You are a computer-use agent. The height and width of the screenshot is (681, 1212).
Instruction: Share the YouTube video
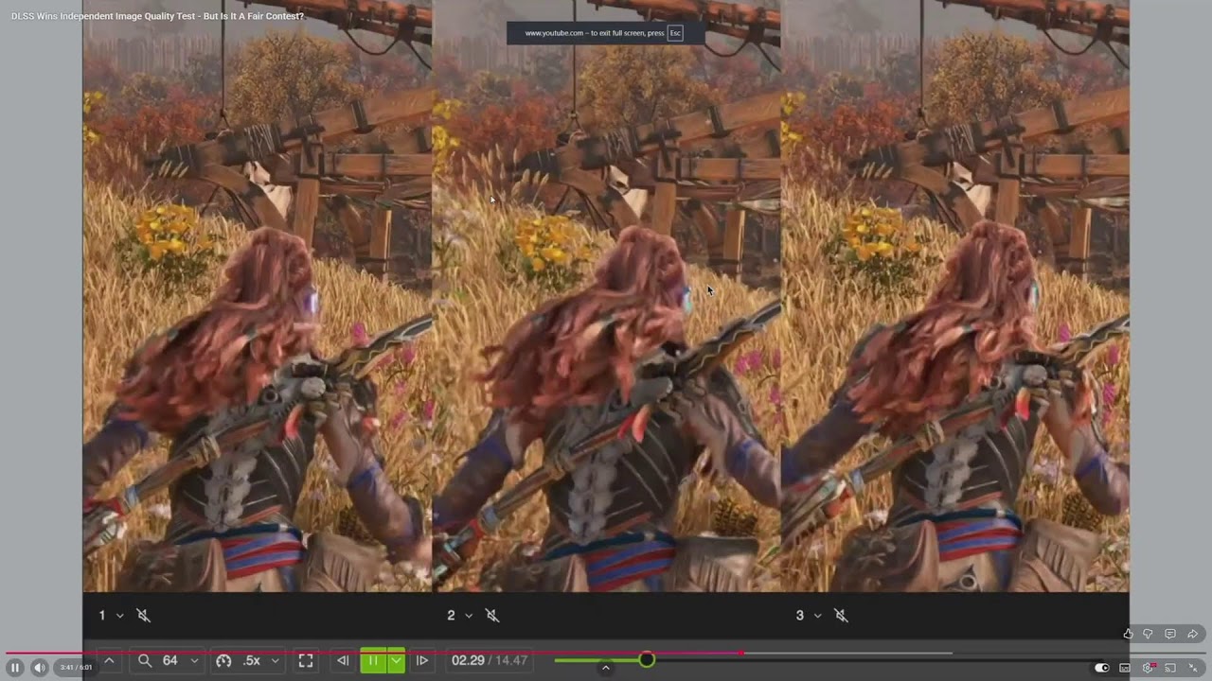[1193, 634]
